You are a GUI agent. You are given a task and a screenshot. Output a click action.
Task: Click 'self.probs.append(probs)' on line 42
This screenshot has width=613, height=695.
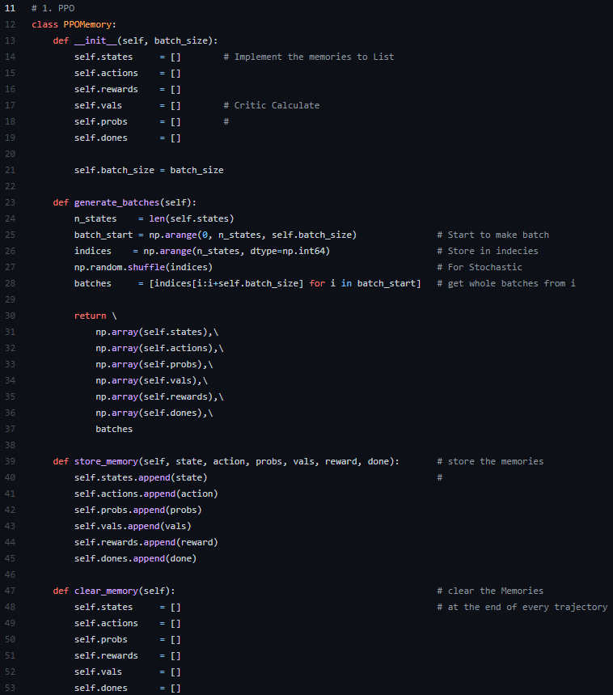(138, 511)
